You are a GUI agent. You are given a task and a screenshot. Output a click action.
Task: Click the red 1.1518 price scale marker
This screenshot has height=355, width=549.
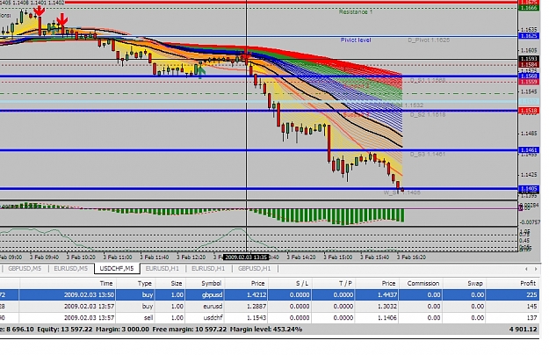529,111
